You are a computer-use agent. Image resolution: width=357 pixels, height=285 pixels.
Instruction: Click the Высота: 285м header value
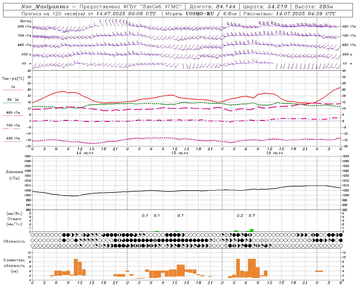tap(314, 7)
